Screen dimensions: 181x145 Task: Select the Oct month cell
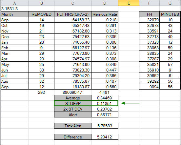14,25
